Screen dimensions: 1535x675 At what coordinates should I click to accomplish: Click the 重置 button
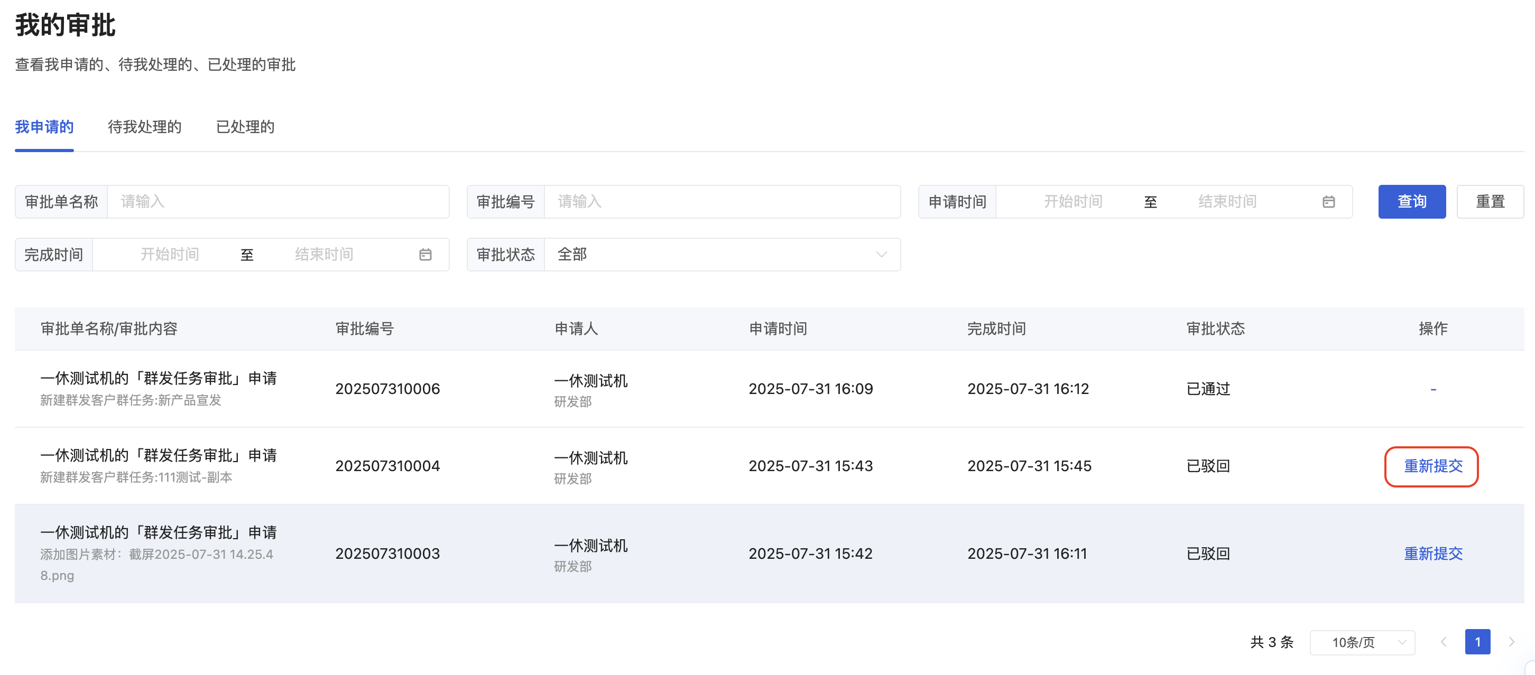1490,202
